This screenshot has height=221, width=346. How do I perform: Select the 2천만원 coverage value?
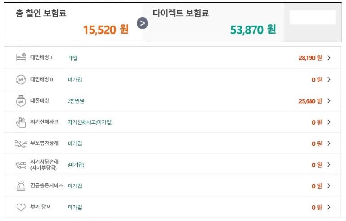click(x=76, y=101)
